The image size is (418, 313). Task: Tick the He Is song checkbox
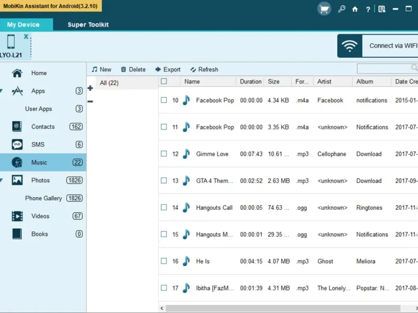pyautogui.click(x=164, y=261)
